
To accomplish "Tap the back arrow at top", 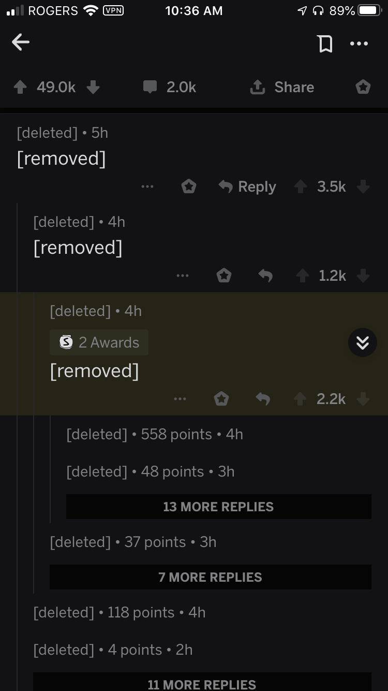I will click(x=21, y=43).
